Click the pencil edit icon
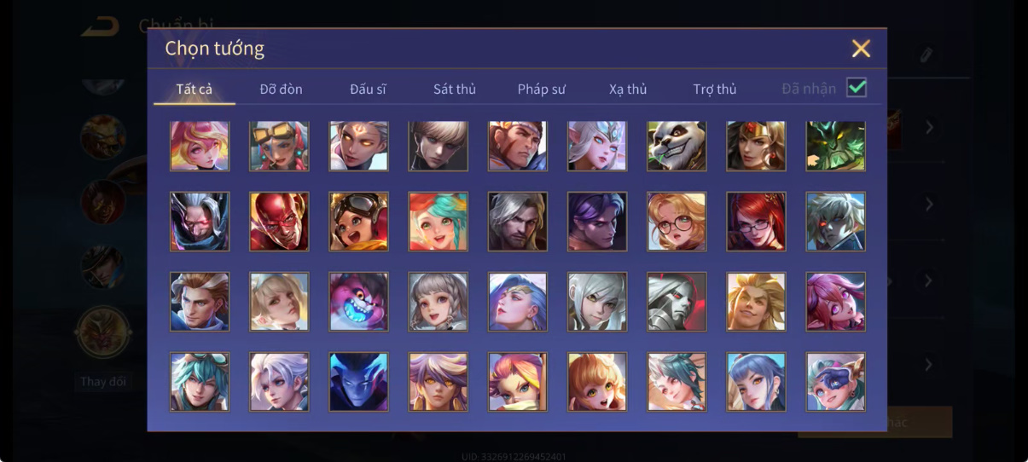This screenshot has height=462, width=1028. click(x=926, y=55)
